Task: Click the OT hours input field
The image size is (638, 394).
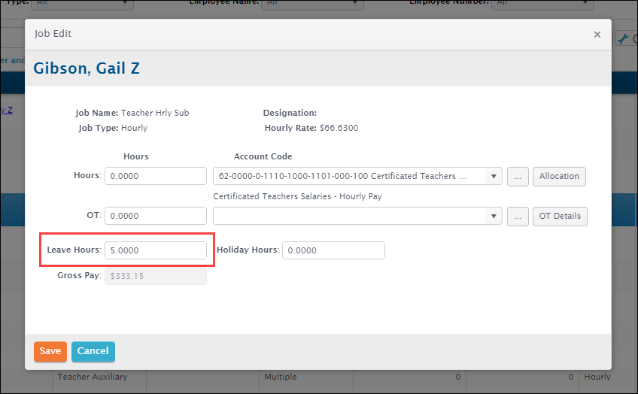Action: click(x=156, y=216)
